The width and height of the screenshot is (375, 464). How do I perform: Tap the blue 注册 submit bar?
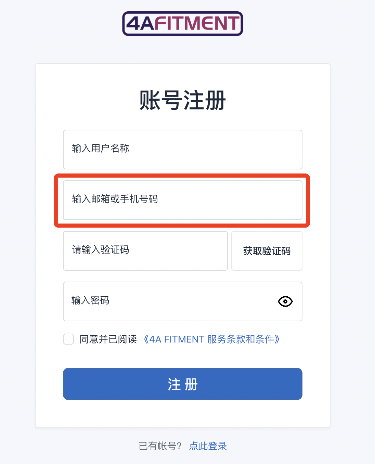click(x=182, y=384)
